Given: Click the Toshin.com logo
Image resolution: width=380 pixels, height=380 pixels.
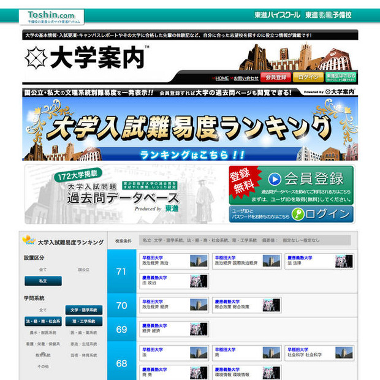Looking at the screenshot, I should (x=51, y=17).
